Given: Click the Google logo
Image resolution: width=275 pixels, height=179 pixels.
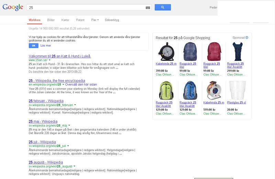Looking at the screenshot, I should pos(13,8).
